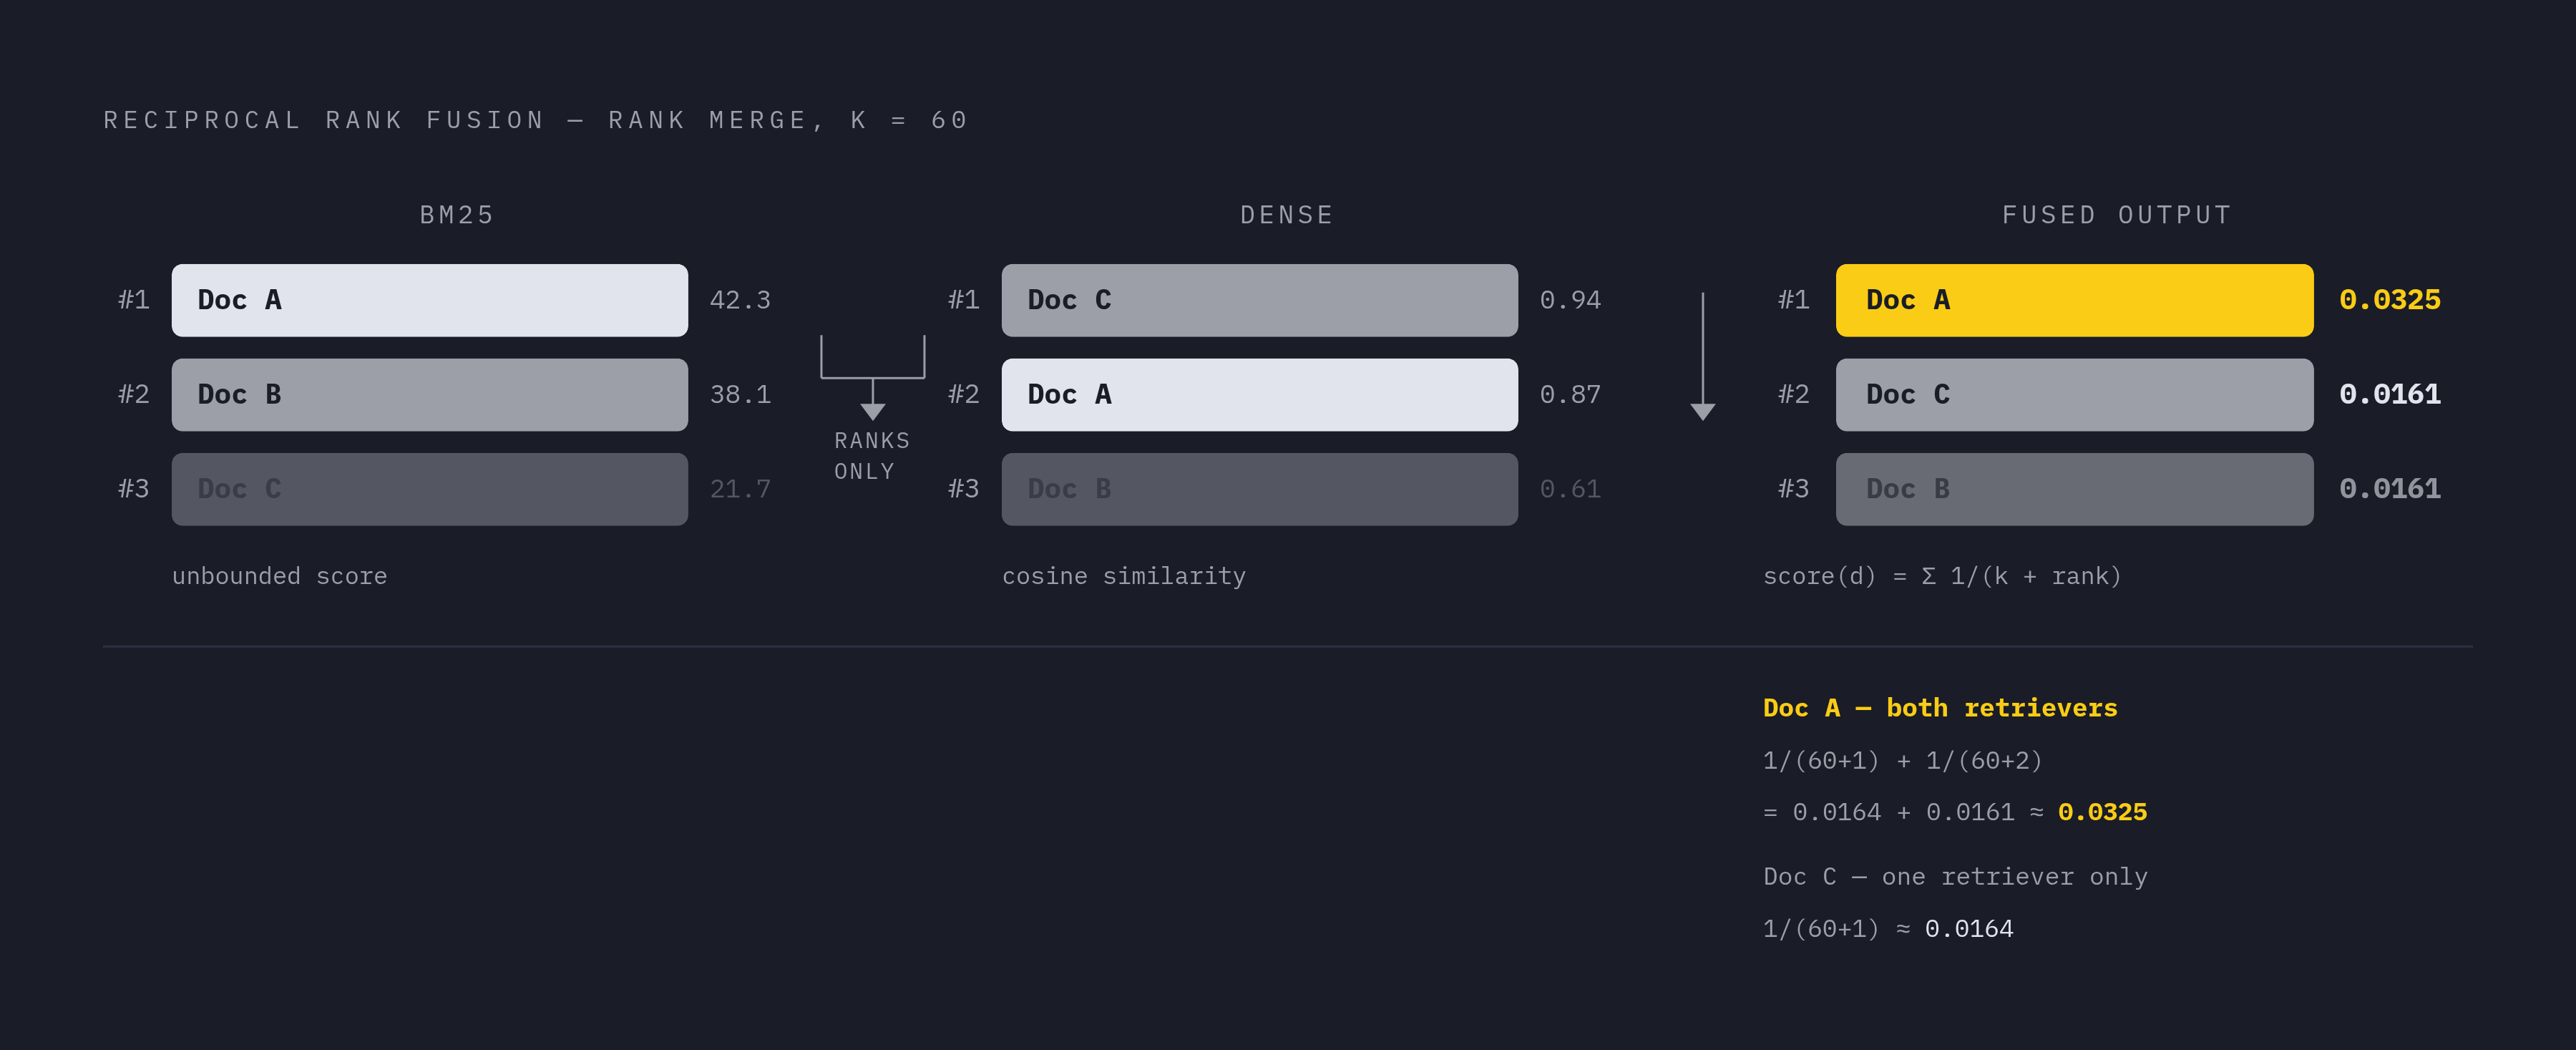Click 'Doc A — both retrievers' heading
Viewport: 2576px width, 1050px height.
1940,708
